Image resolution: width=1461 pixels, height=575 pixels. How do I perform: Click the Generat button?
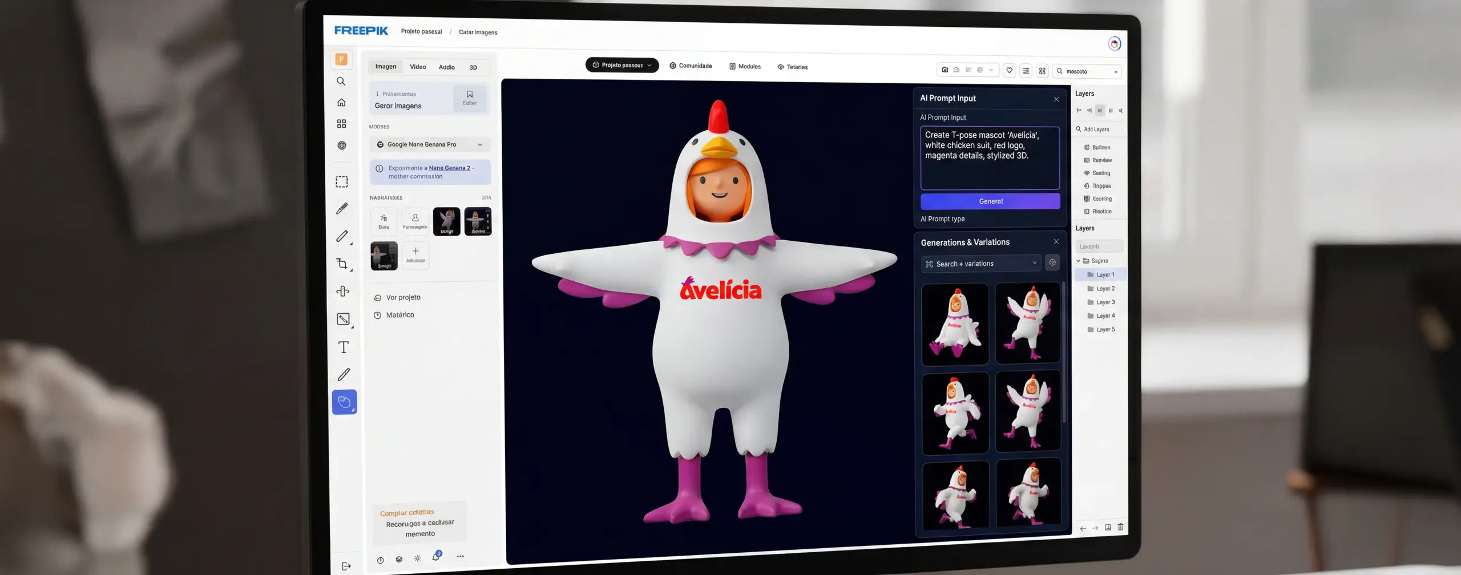point(990,201)
